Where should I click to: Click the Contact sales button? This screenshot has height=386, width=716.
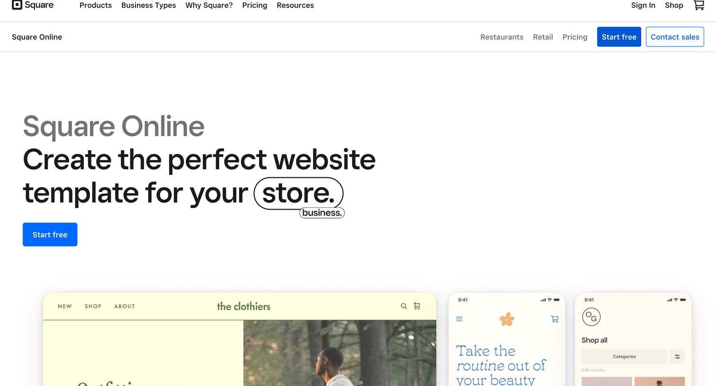[x=675, y=37]
